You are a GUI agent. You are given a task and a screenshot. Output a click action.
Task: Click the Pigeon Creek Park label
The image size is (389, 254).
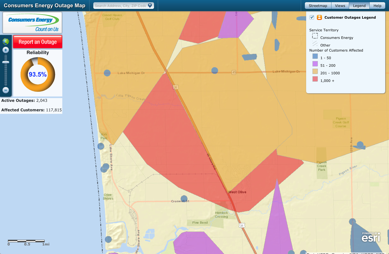[322, 166]
